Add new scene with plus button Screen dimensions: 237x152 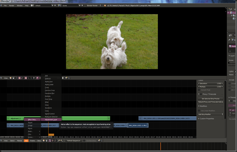click(x=80, y=6)
